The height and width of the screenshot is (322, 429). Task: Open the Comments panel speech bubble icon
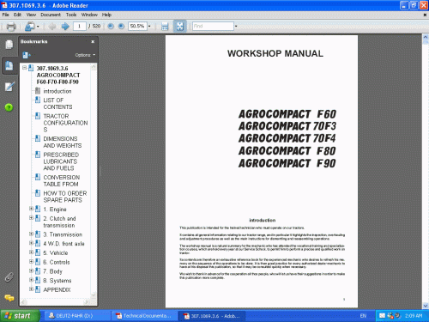point(9,298)
